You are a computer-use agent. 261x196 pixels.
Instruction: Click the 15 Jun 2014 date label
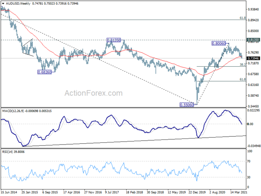point(9,193)
